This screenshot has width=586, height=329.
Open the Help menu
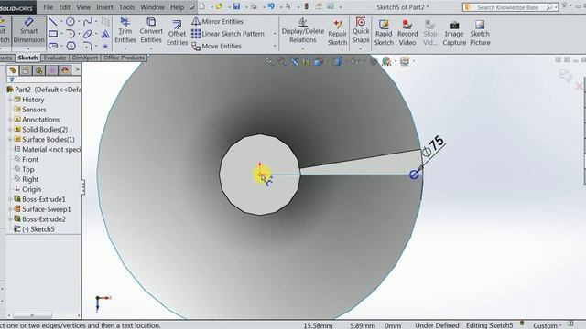177,7
